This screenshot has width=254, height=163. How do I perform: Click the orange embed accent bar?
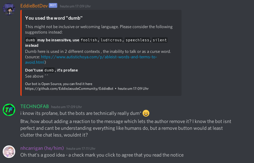[x=21, y=53]
